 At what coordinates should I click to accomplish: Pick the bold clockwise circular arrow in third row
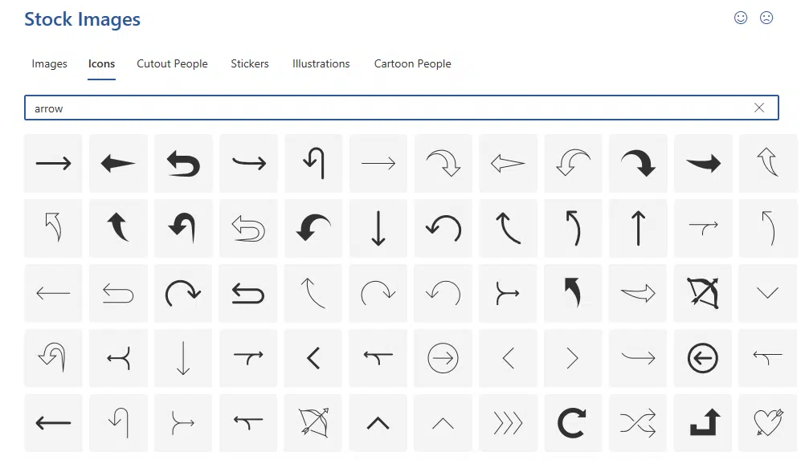click(x=183, y=293)
